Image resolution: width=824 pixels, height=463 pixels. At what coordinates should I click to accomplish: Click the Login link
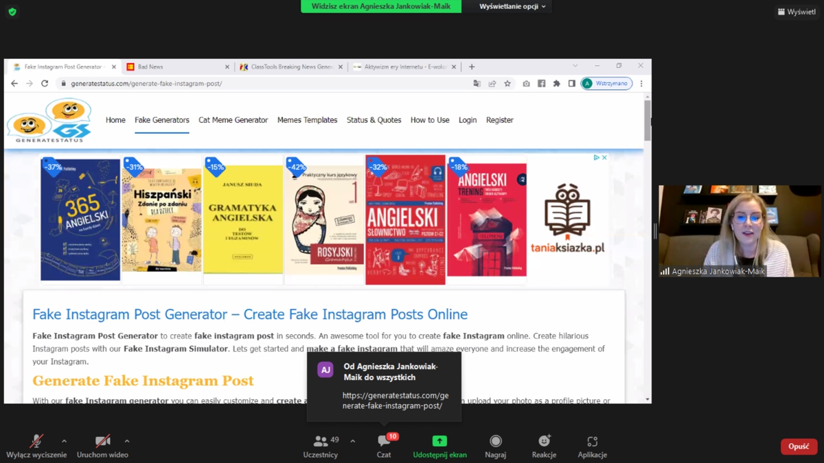click(x=468, y=120)
